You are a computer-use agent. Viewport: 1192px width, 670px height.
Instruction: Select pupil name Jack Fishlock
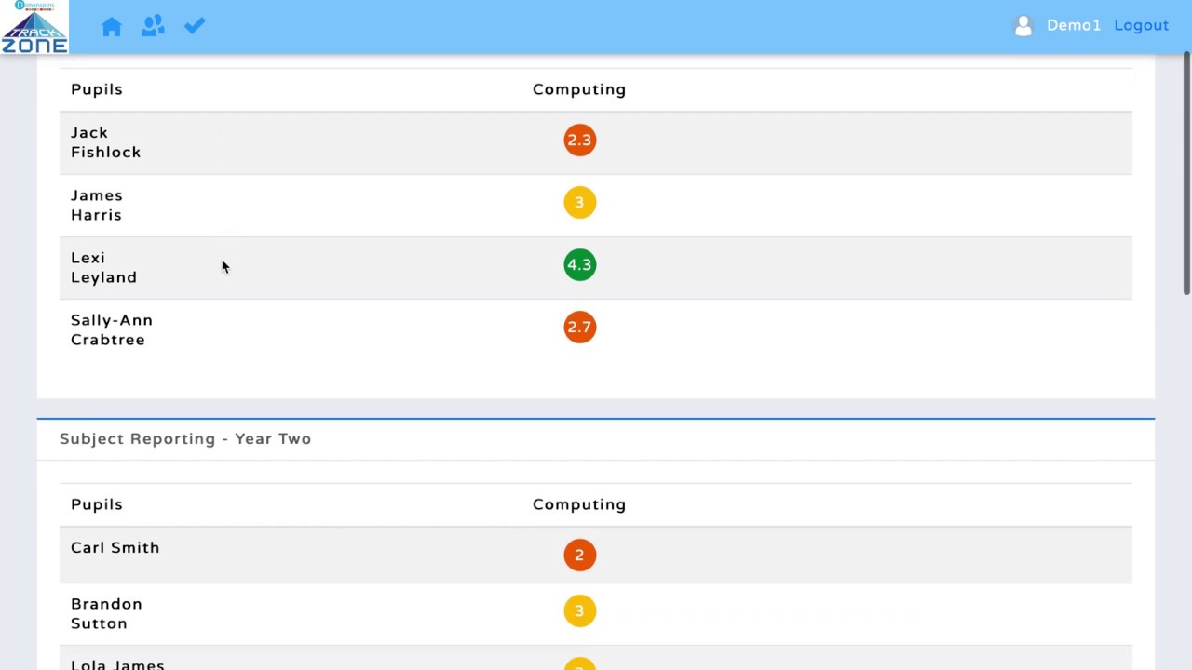click(105, 142)
